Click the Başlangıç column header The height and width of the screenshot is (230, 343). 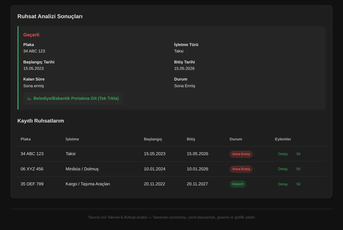click(153, 139)
